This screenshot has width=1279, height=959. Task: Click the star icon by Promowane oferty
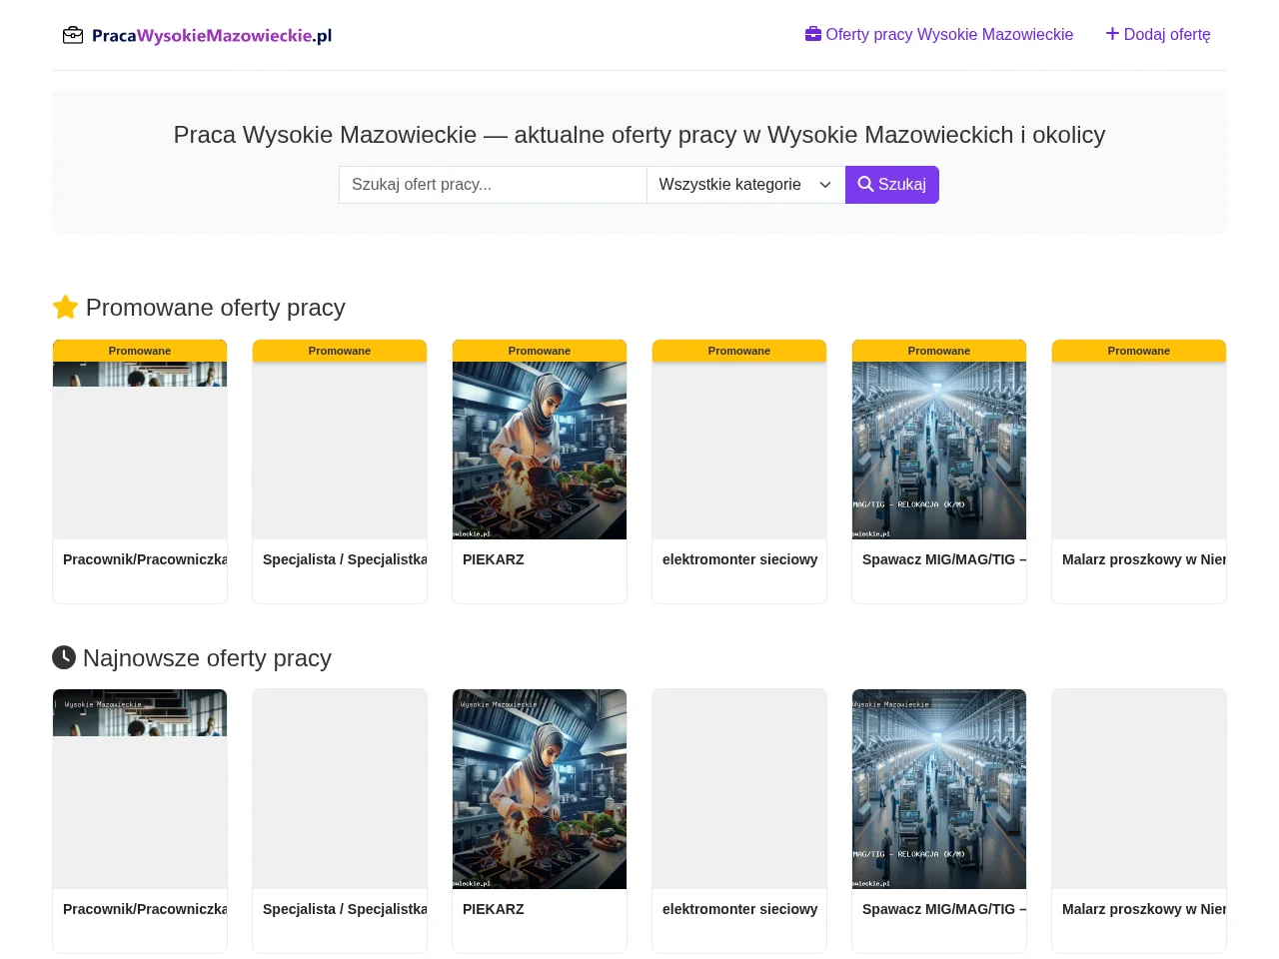click(x=65, y=308)
